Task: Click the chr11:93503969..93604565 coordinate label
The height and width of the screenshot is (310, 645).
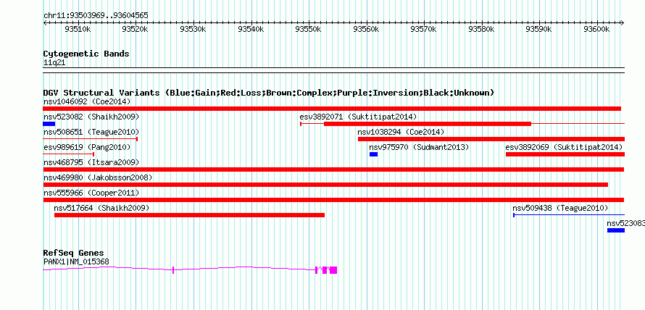Action: [x=96, y=16]
